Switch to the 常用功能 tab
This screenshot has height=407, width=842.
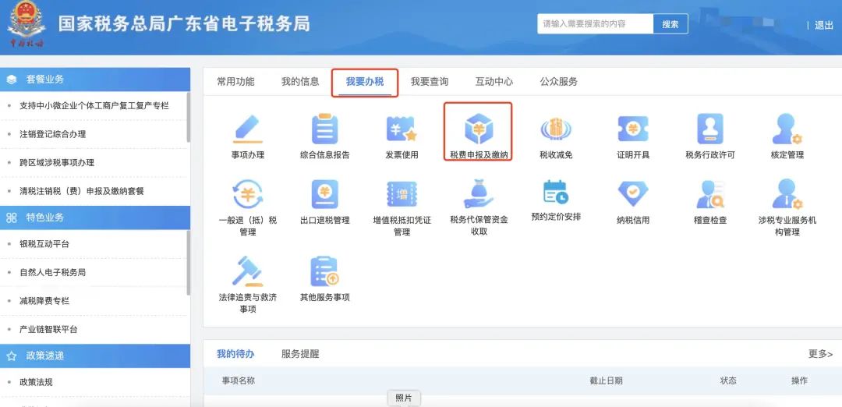pyautogui.click(x=235, y=82)
